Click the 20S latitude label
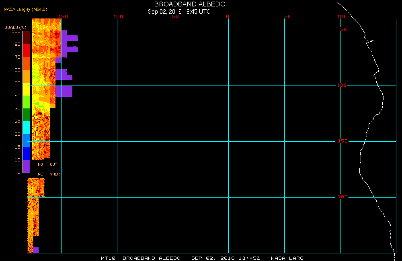Image resolution: width=402 pixels, height=261 pixels. pyautogui.click(x=343, y=197)
